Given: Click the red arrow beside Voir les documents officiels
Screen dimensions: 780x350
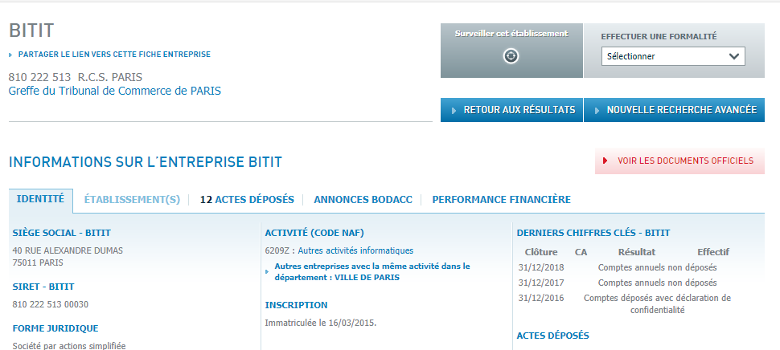Looking at the screenshot, I should [606, 161].
